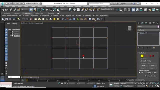Open the Customize menu
Screen dimensions: 160x90
point(87,6)
